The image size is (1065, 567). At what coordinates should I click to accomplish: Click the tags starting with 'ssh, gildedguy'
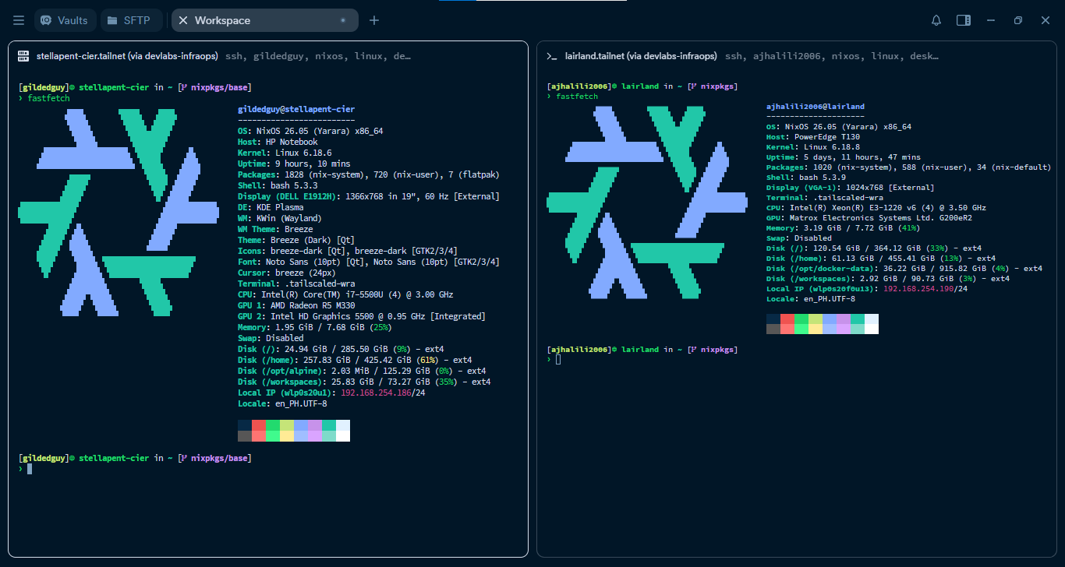tap(318, 56)
